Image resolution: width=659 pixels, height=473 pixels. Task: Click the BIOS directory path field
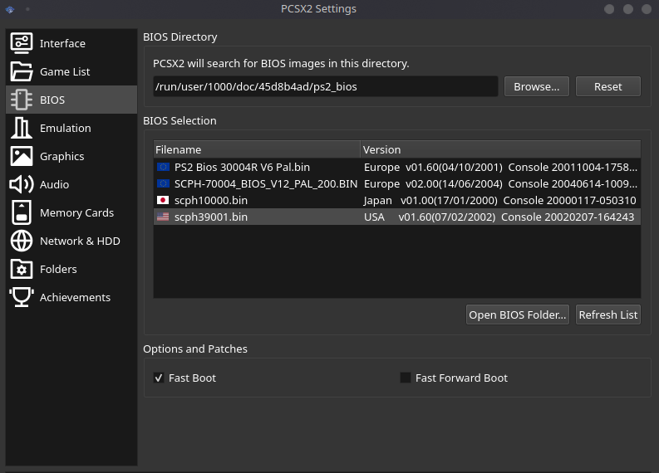(325, 86)
